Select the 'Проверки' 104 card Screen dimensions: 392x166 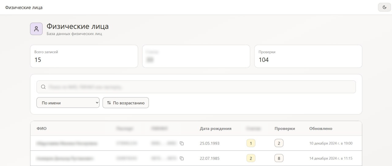[x=308, y=56]
